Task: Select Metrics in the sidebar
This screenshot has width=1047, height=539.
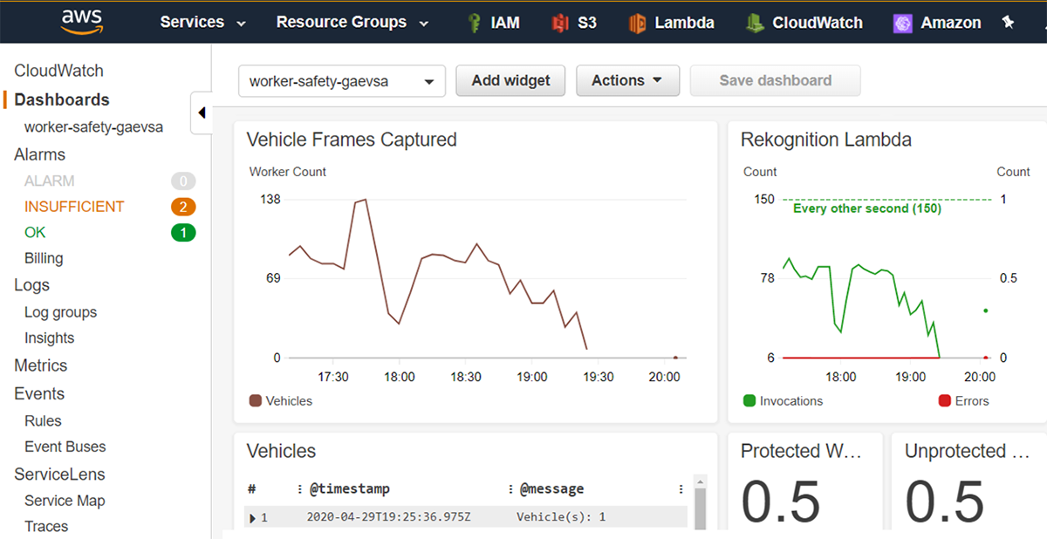Action: 40,365
